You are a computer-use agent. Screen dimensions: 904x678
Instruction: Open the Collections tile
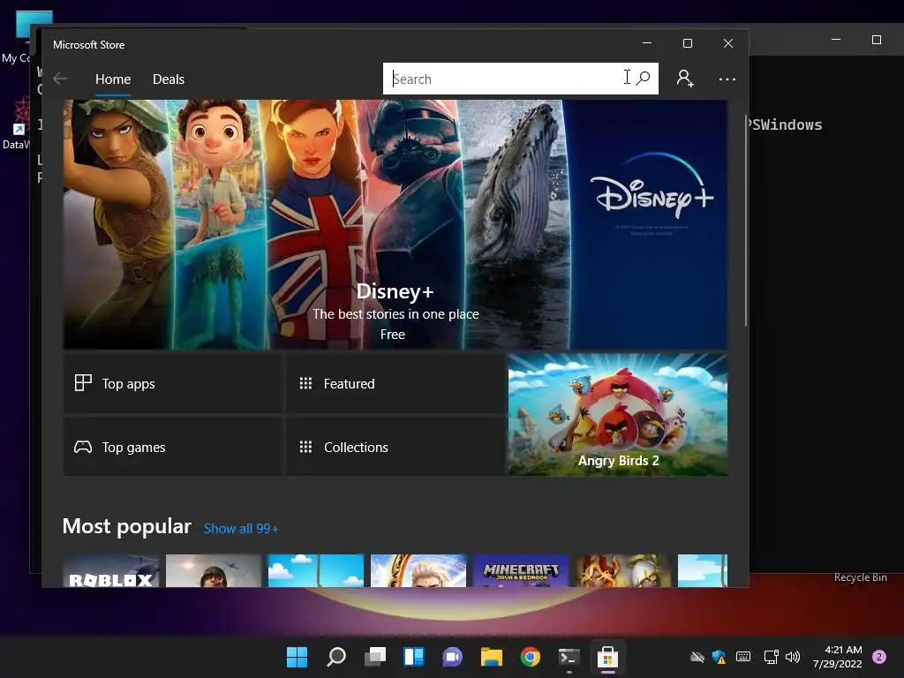[395, 447]
